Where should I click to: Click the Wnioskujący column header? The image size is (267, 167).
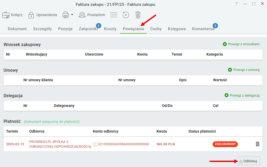tap(36, 54)
